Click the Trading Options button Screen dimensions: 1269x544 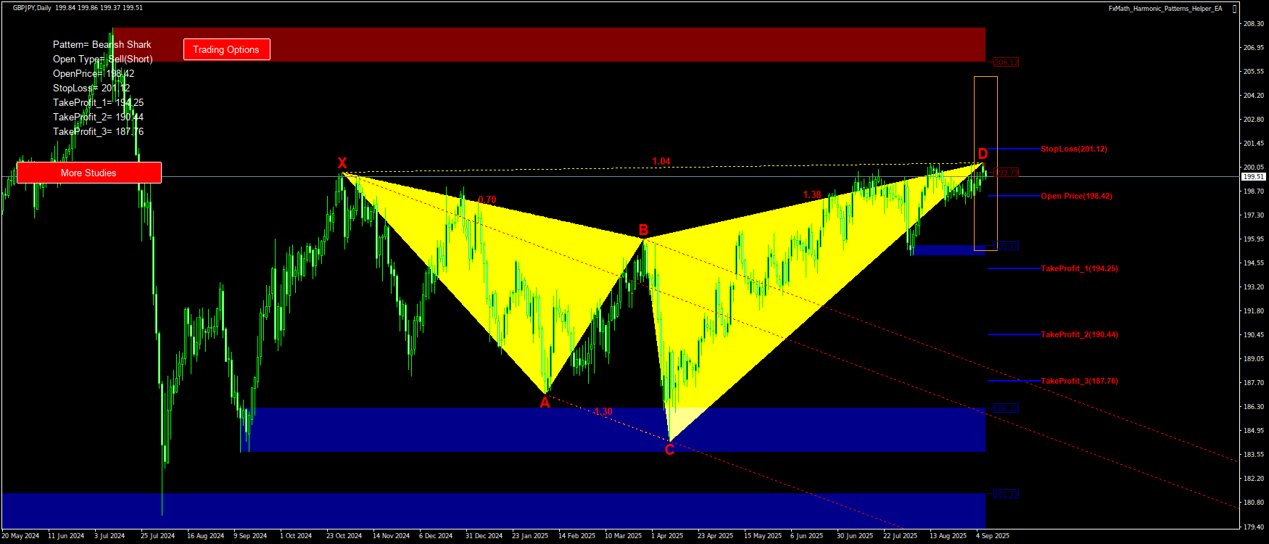point(226,49)
